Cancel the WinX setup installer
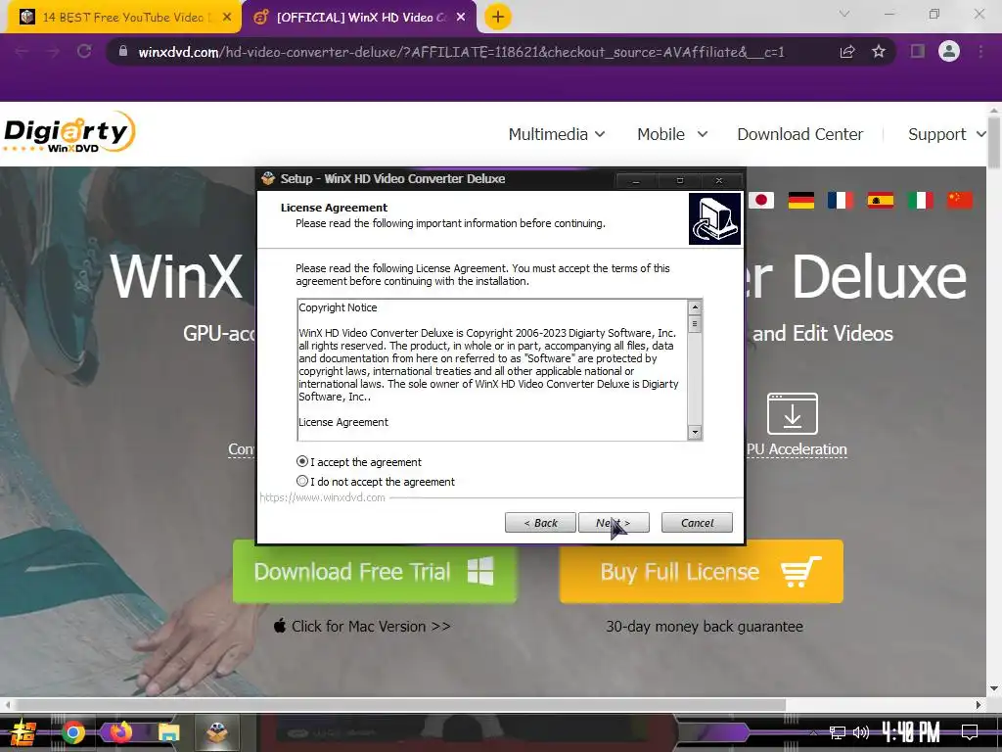 click(697, 523)
